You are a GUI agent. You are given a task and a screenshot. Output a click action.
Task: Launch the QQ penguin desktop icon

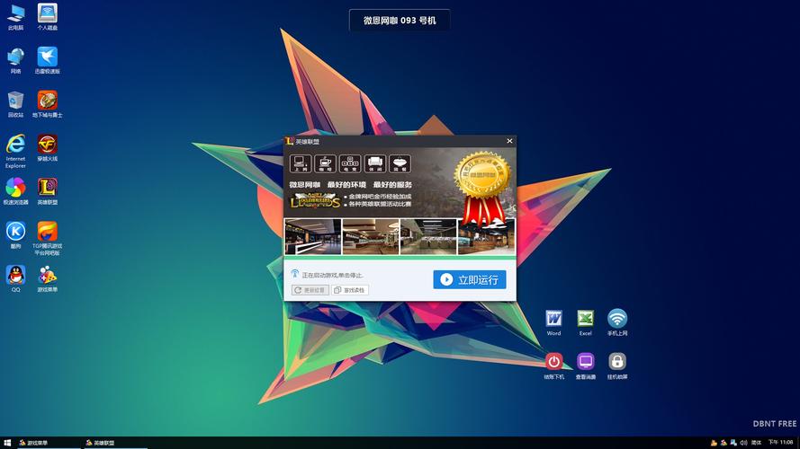[16, 279]
